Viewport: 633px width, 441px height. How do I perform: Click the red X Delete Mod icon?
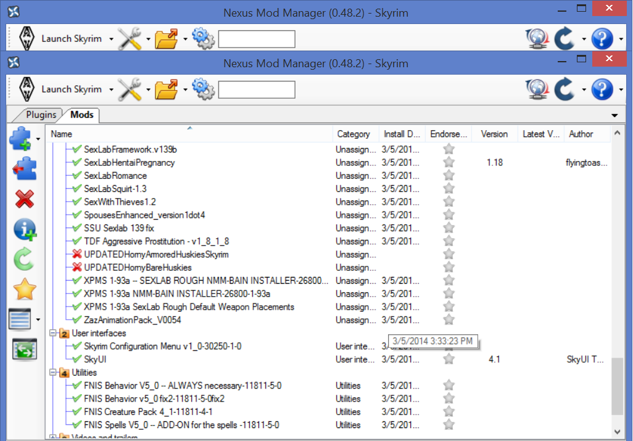coord(25,199)
